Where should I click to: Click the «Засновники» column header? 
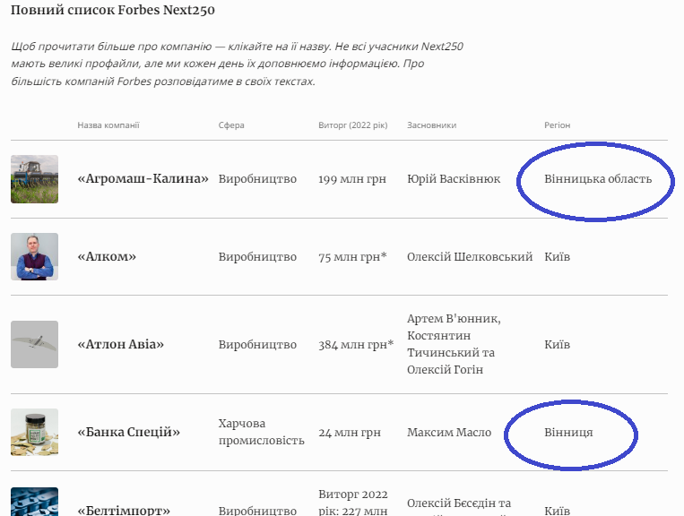[431, 125]
